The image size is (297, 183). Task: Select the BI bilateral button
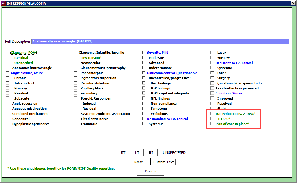tap(151, 152)
